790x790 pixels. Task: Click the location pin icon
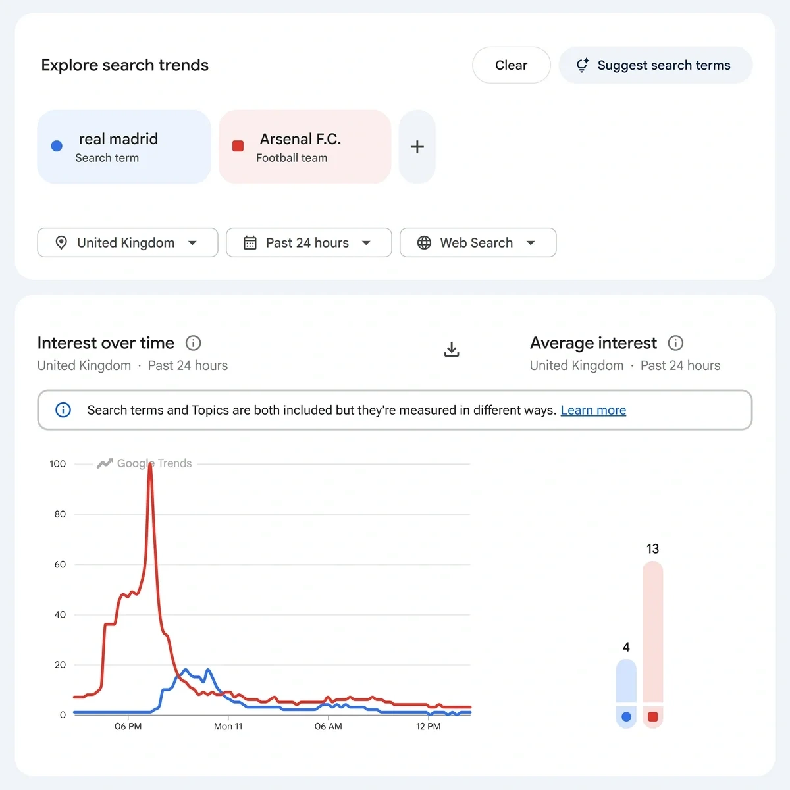61,243
